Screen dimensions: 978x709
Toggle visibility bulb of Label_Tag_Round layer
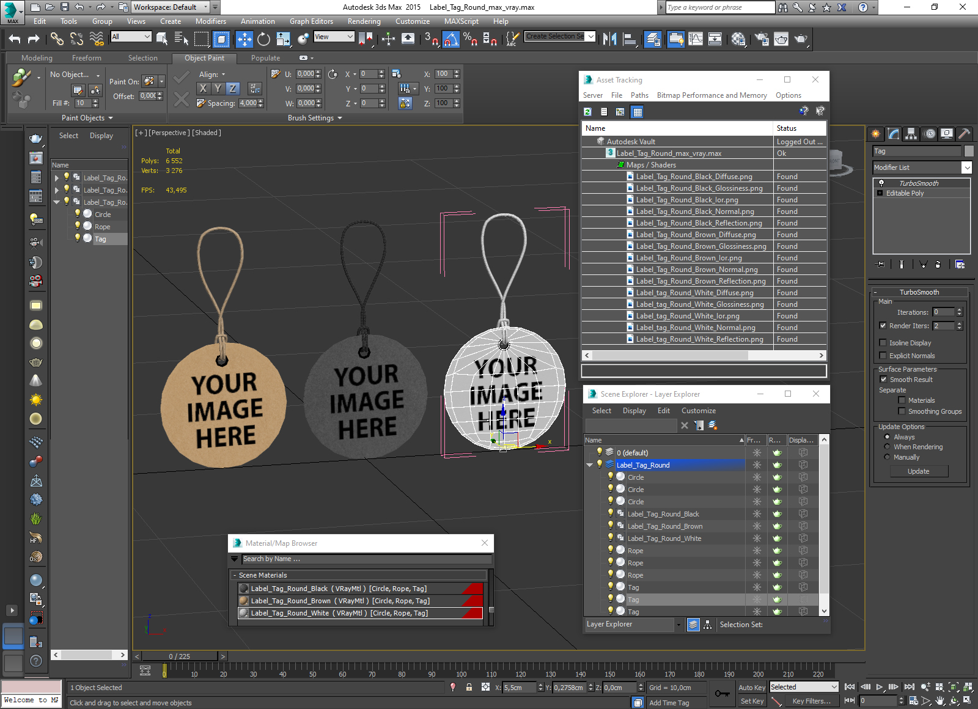click(600, 464)
